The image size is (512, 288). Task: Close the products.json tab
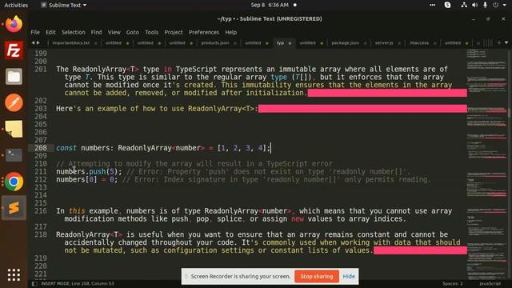click(235, 43)
